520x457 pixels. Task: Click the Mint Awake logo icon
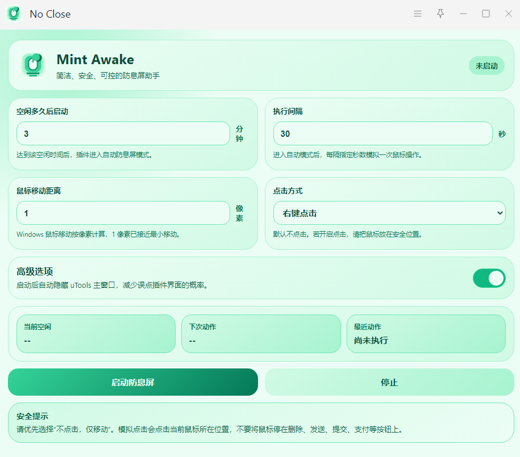tap(33, 65)
